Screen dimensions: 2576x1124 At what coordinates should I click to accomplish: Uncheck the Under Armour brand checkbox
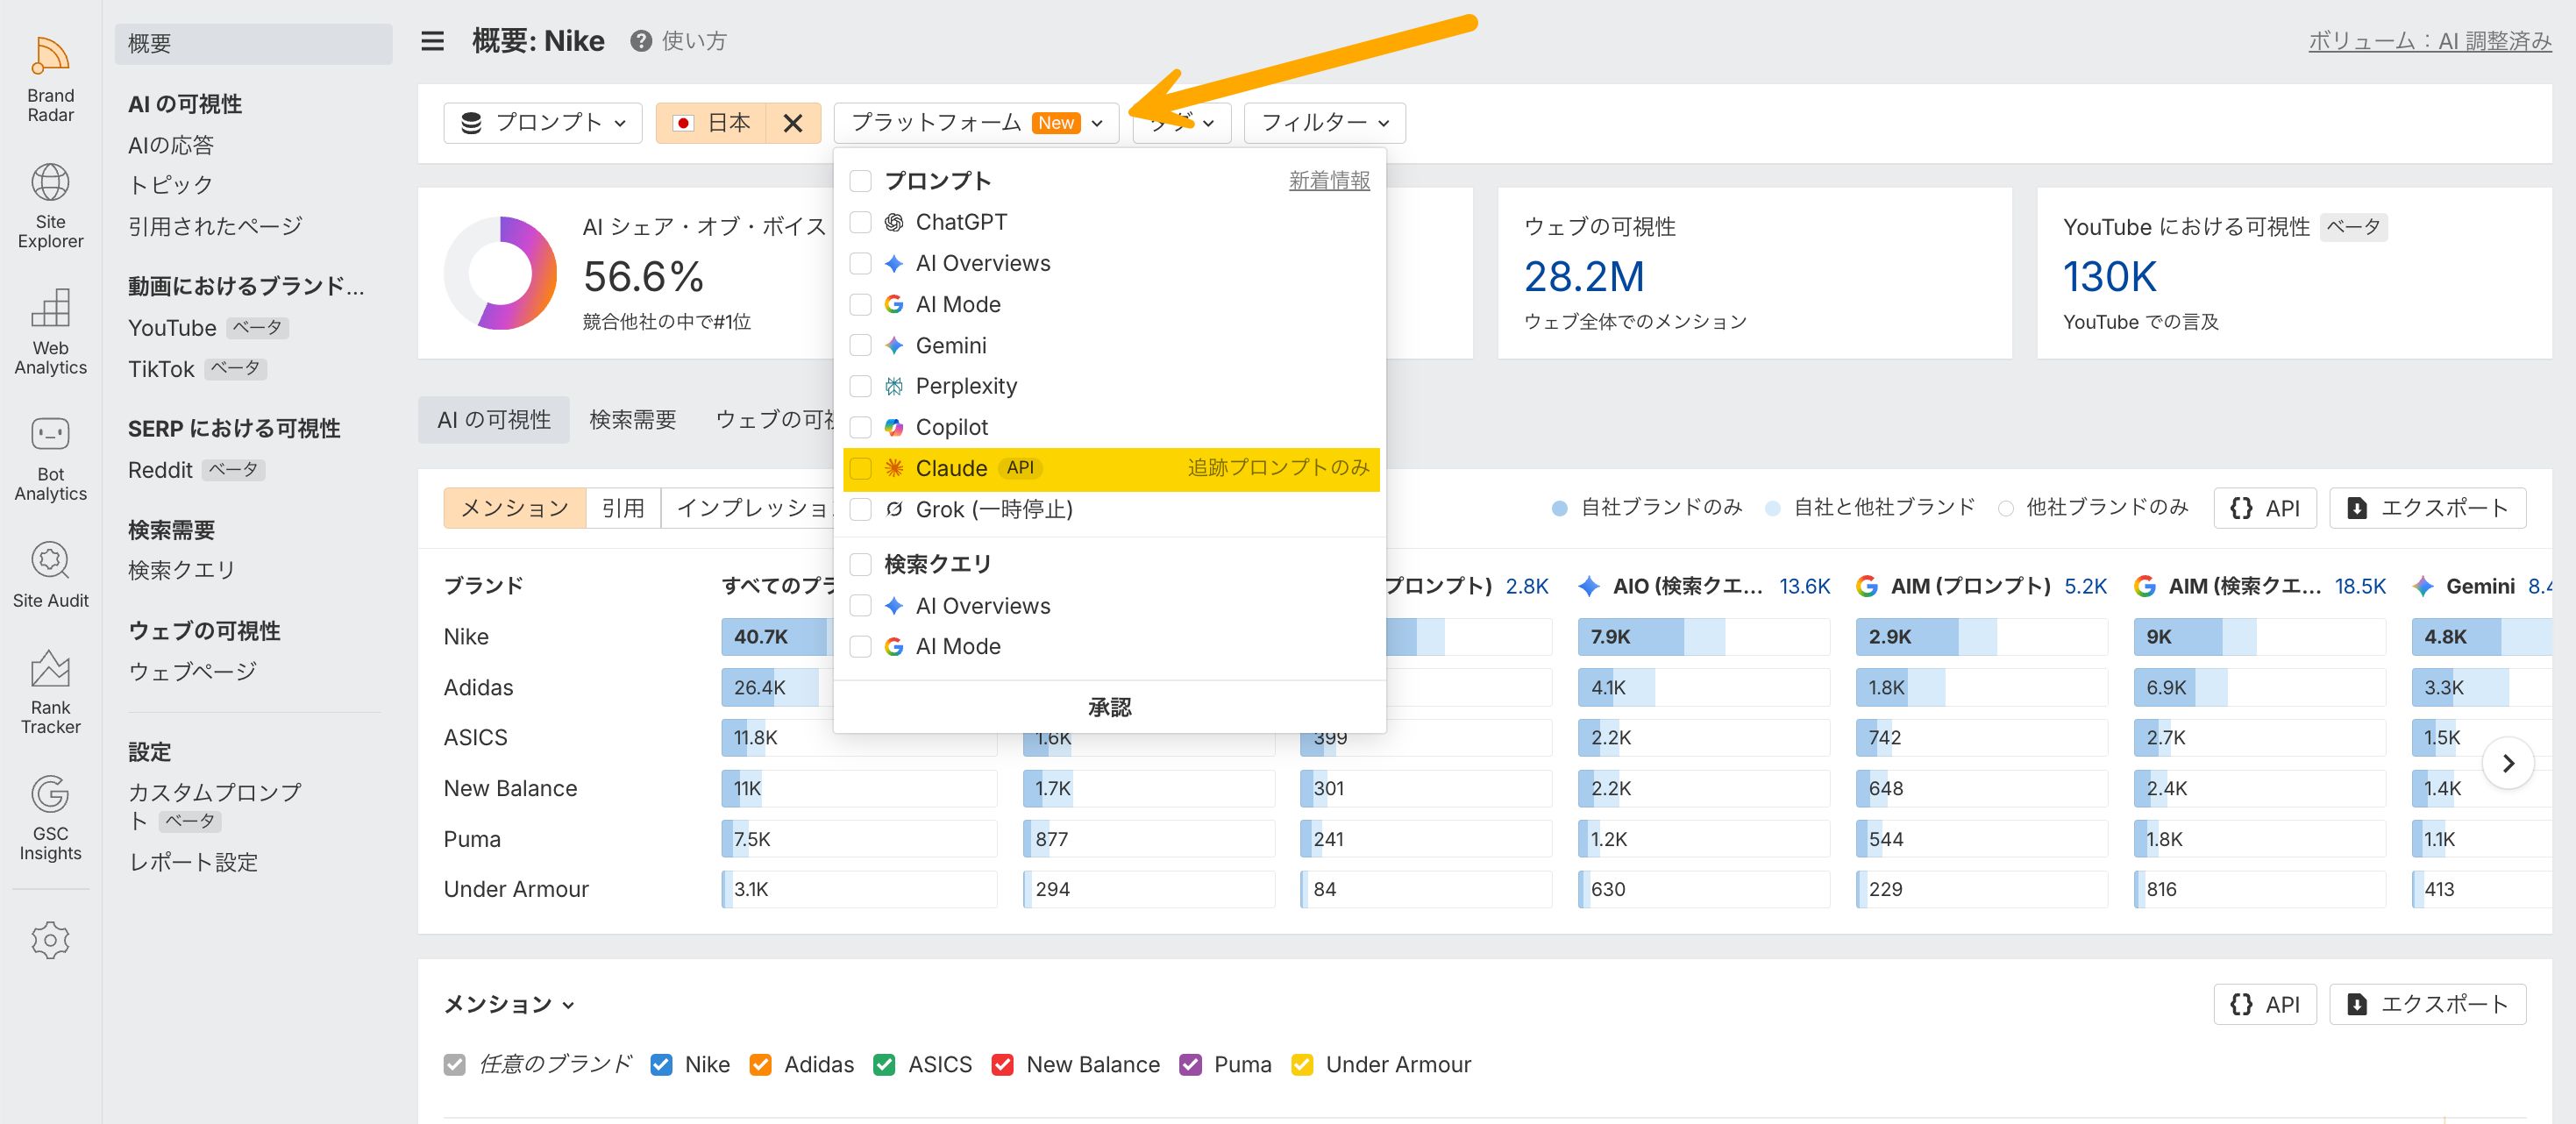pyautogui.click(x=1302, y=1065)
